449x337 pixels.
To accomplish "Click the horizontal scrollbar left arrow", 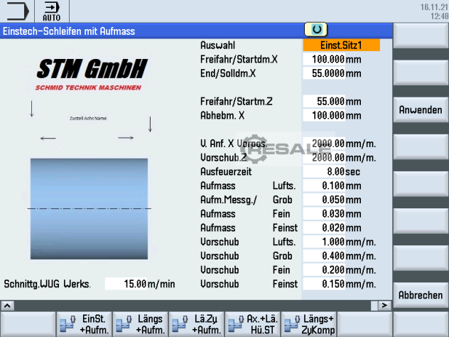I will click(x=7, y=305).
